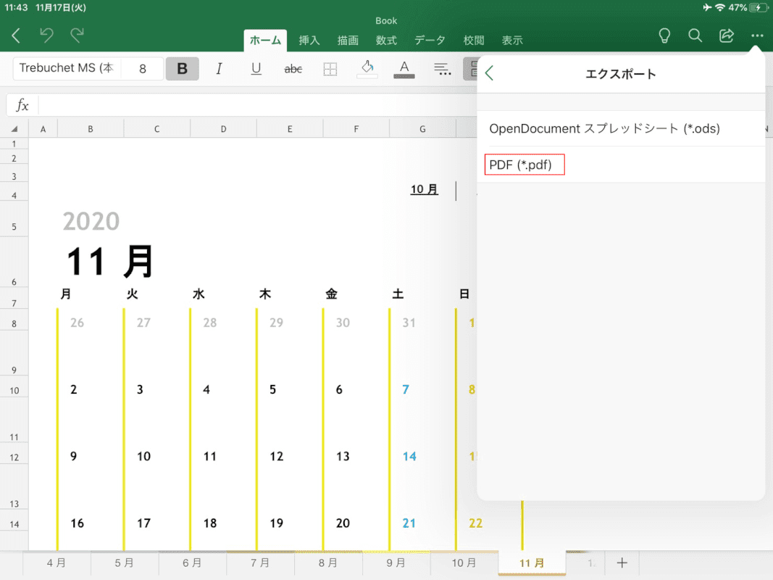The image size is (773, 580).
Task: Choose the font color A
Action: (x=404, y=69)
